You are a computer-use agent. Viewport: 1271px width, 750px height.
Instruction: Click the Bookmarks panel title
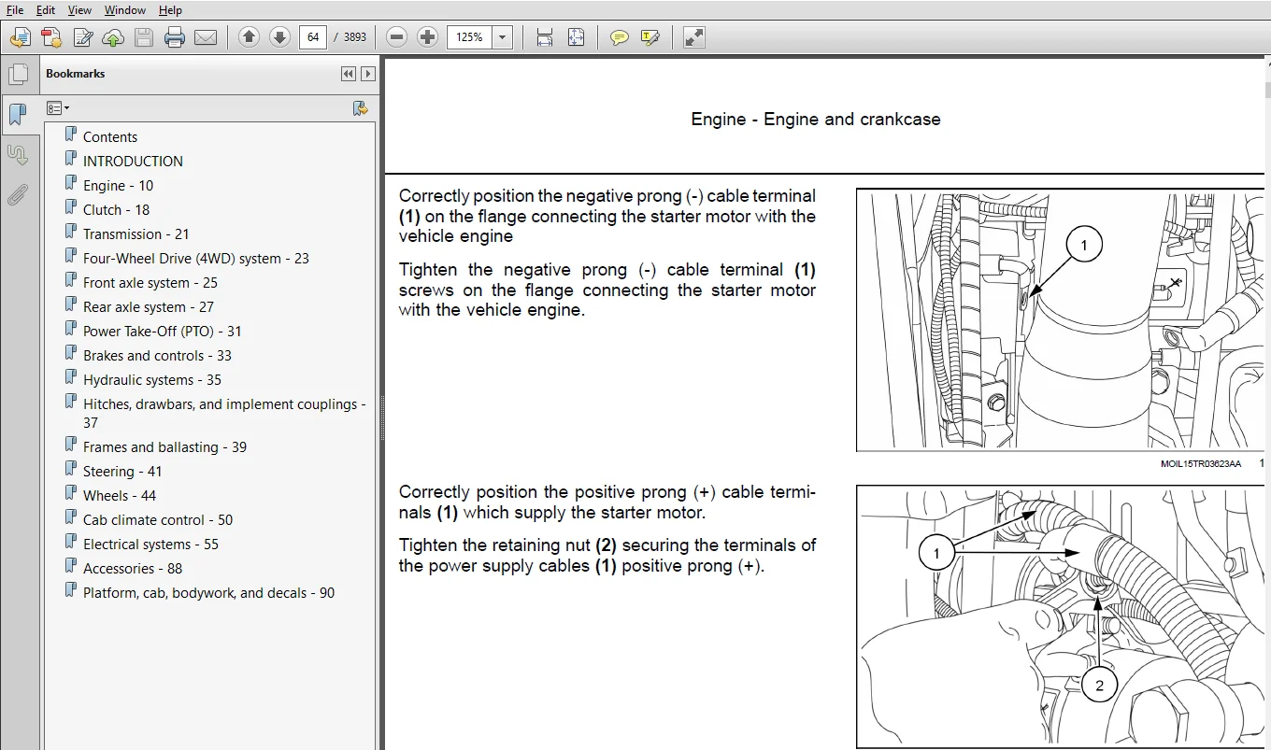[x=75, y=74]
